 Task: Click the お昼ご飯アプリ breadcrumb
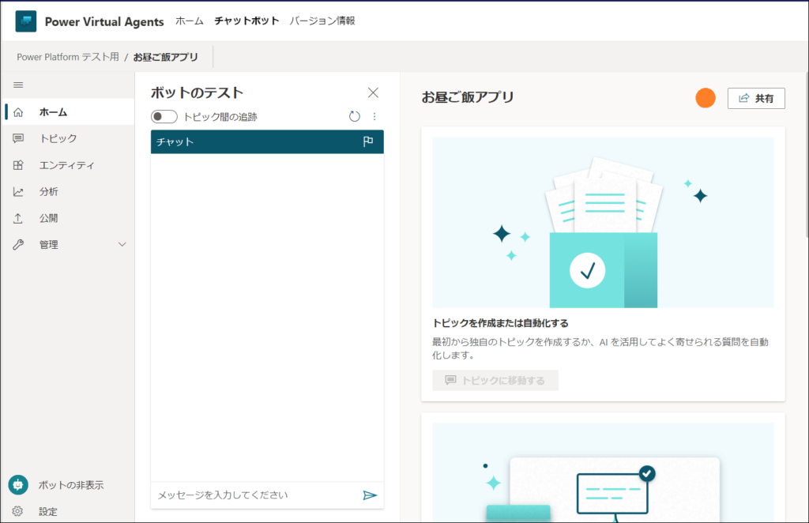tap(166, 57)
